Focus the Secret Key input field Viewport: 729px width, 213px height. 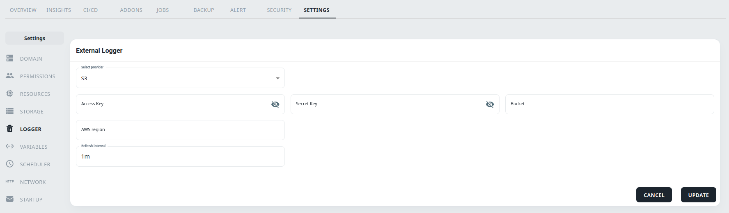pos(395,104)
